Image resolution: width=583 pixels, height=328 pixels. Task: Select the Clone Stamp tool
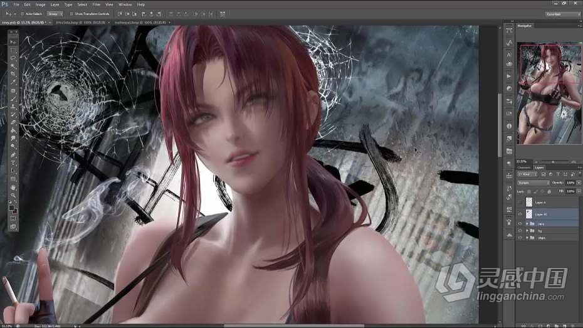click(x=13, y=107)
